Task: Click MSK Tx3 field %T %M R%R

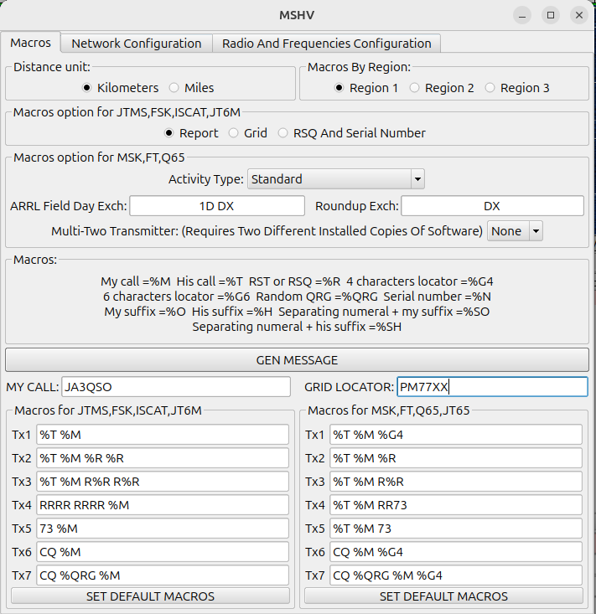Action: 456,482
